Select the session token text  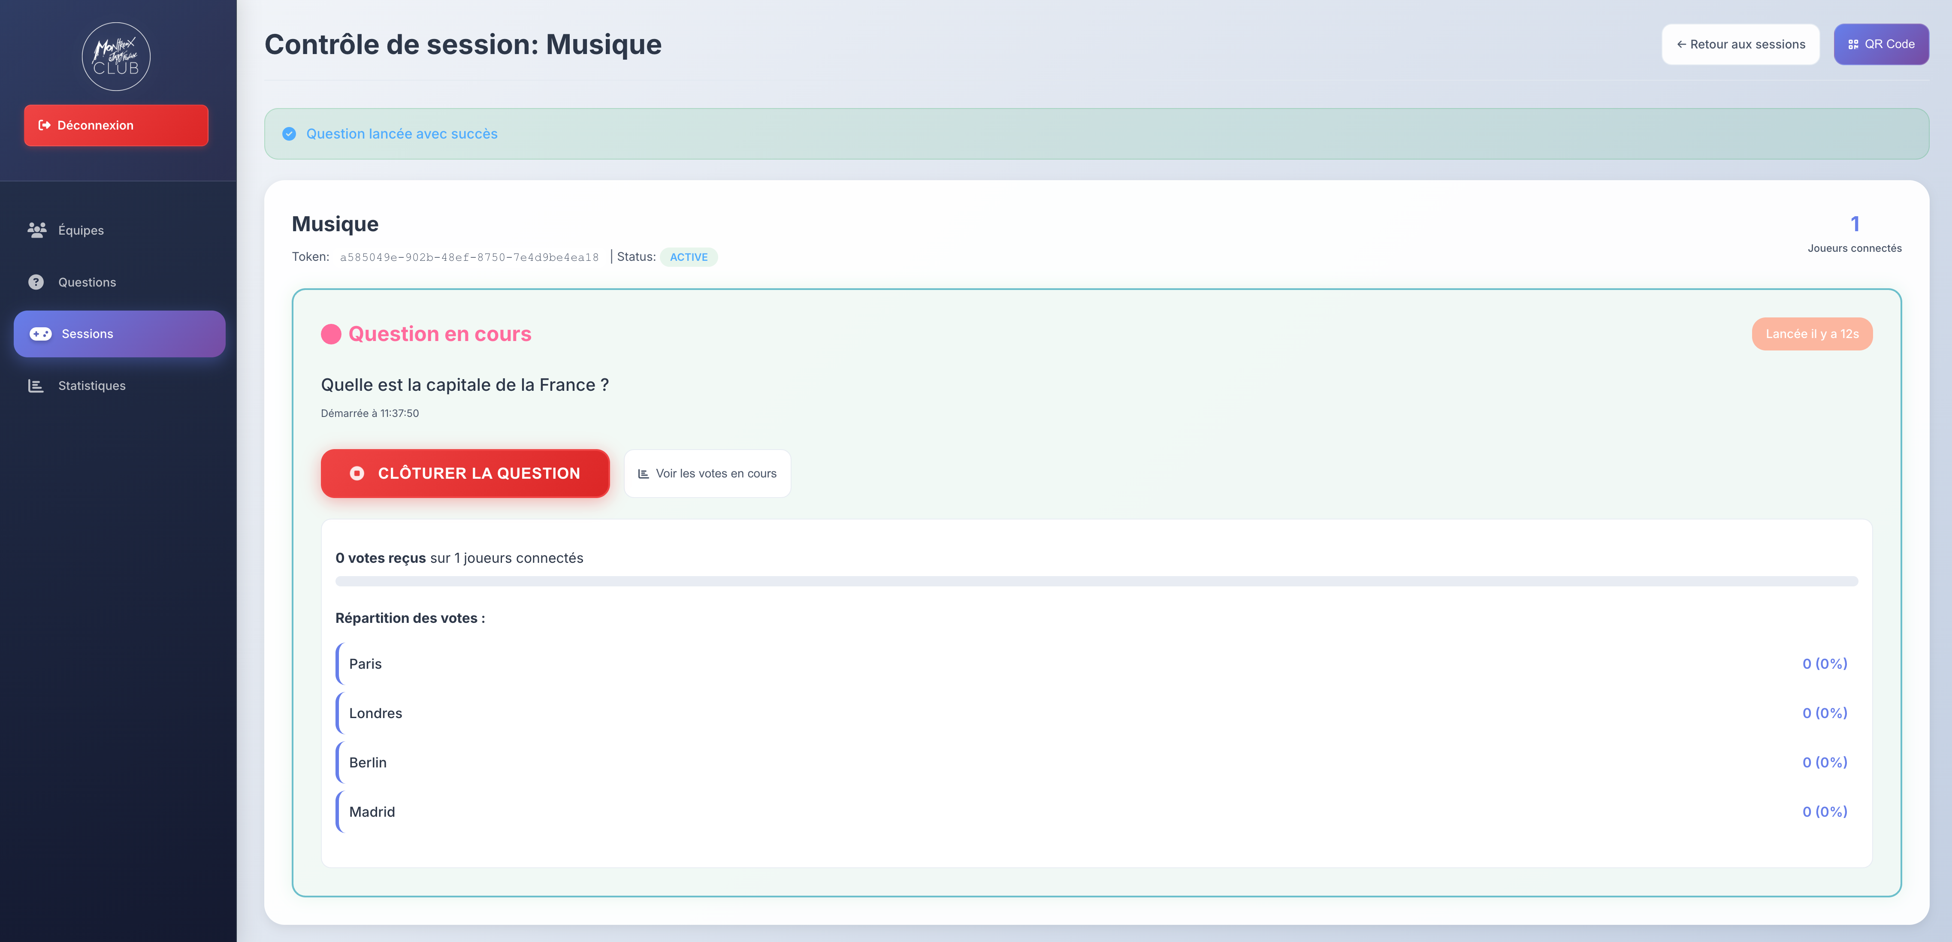click(x=468, y=256)
